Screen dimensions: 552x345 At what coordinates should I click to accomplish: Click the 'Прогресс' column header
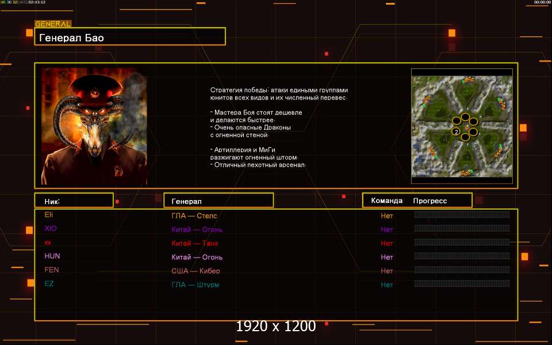430,201
